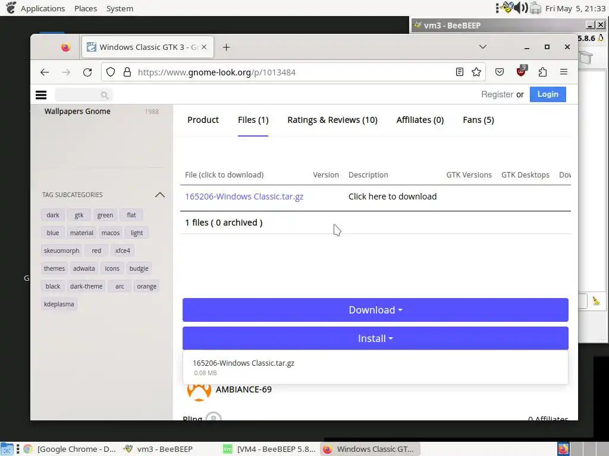
Task: Download 165206-Windows Classic.tar.gz file link
Action: 244,197
